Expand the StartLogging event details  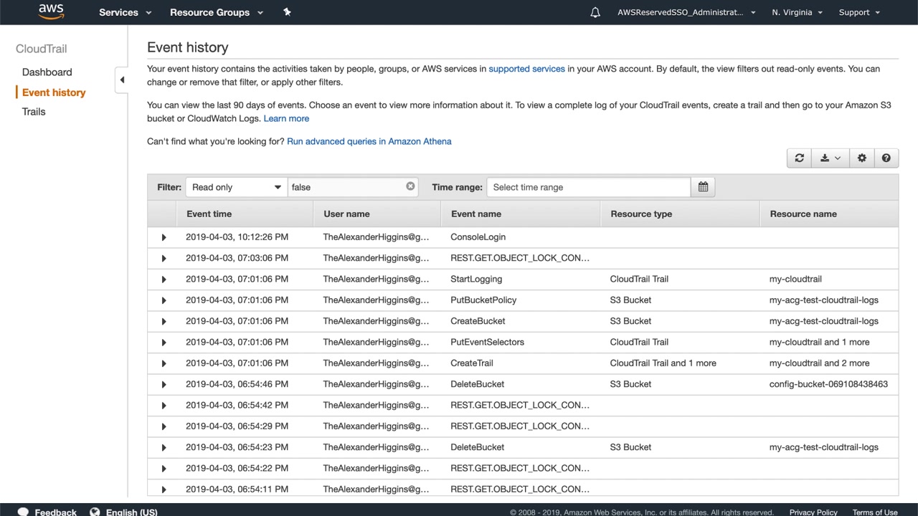tap(164, 279)
